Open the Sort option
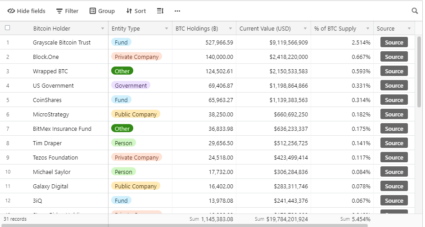This screenshot has width=425, height=227. [136, 11]
